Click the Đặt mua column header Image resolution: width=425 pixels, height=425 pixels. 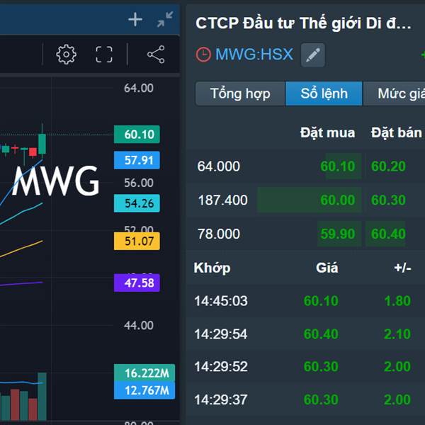[x=327, y=133]
